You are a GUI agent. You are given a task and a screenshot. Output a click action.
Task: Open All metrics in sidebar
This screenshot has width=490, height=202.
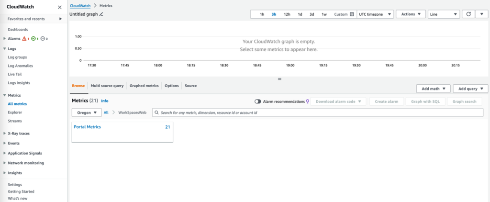17,104
